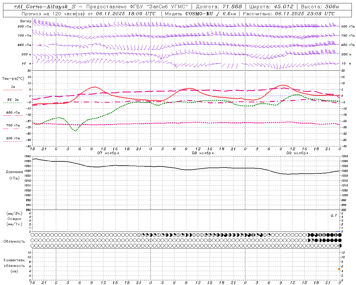Image resolution: width=356 pixels, height=285 pixels.
Task: Click the 0.1 precipitation amount value
Action: (x=334, y=216)
